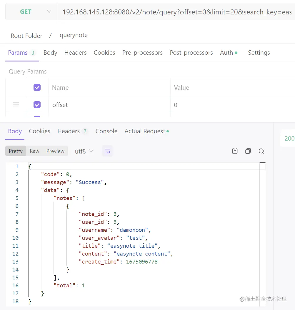Switch to the request Body tab
Viewport: 295px width, 310px height.
coord(50,53)
